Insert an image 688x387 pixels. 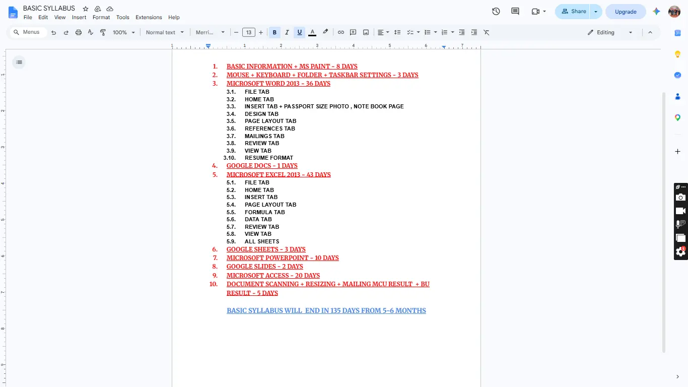(x=366, y=32)
